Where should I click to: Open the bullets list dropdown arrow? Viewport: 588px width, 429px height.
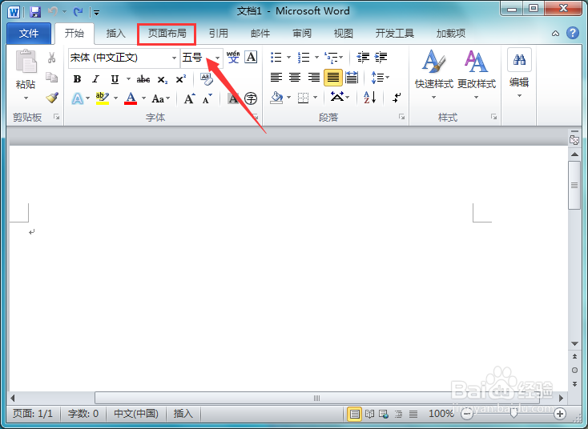(x=288, y=58)
